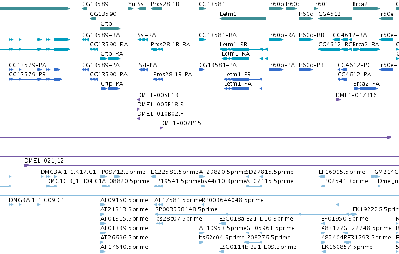Select the Crtp gene bar
The height and width of the screenshot is (254, 399).
pos(111,29)
